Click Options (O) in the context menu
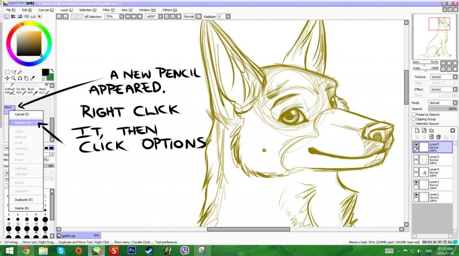The image size is (459, 256). coord(23,123)
